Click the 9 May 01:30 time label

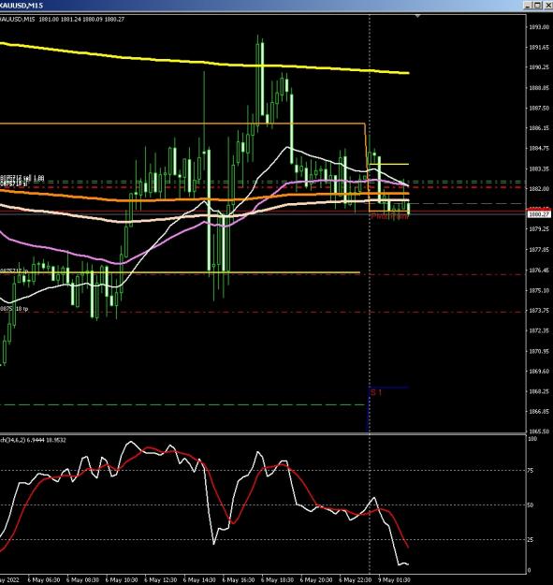394,580
